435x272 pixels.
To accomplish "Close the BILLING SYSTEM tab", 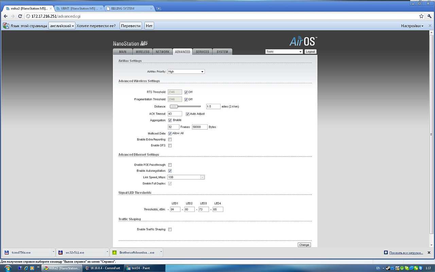I will coord(151,8).
